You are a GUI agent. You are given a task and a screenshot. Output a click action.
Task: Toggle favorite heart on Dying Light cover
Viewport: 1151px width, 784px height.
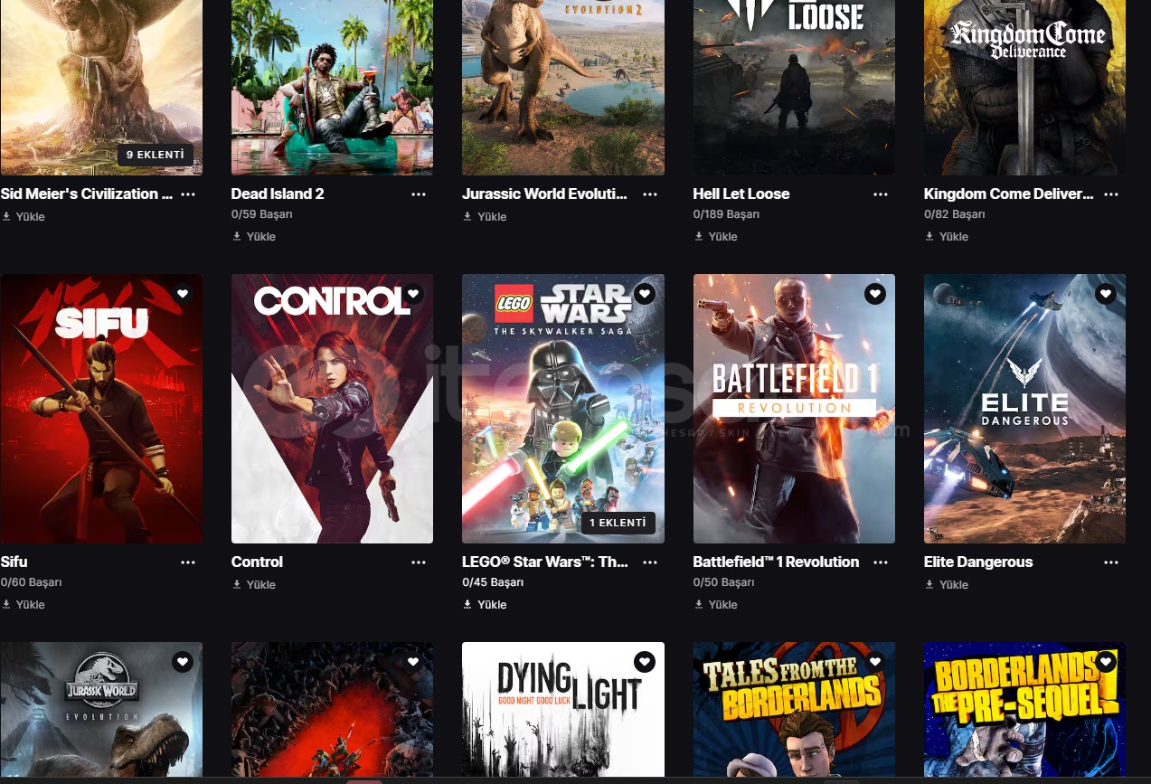(644, 662)
